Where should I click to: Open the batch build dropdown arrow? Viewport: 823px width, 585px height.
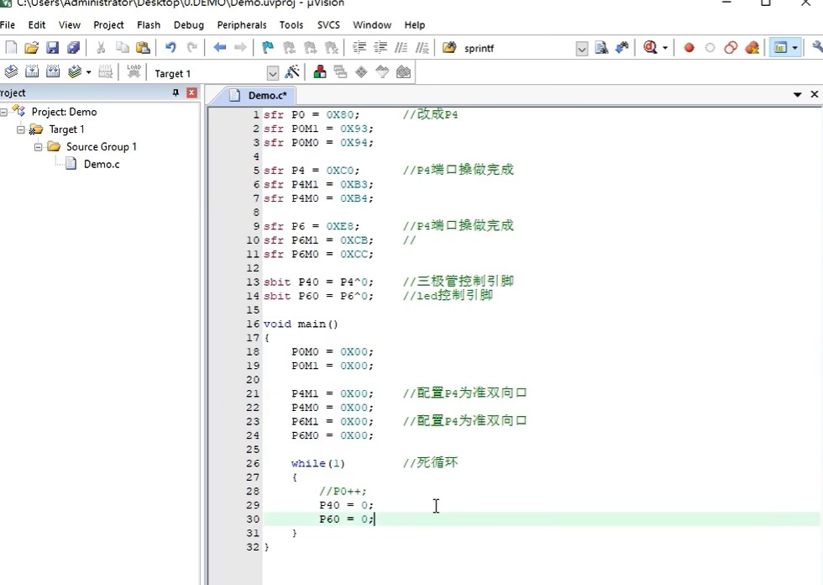click(88, 72)
